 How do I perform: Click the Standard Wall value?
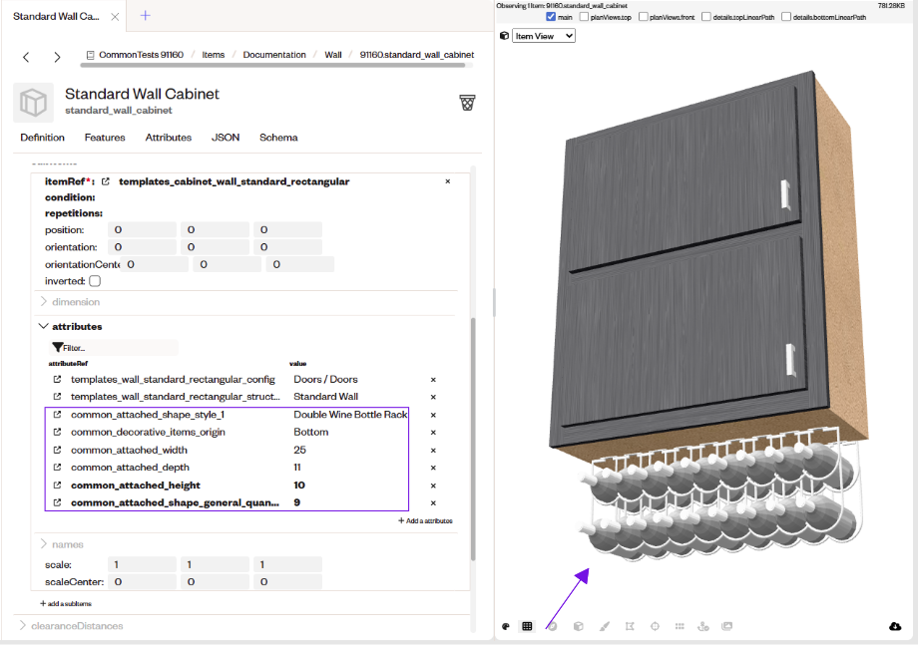click(325, 396)
